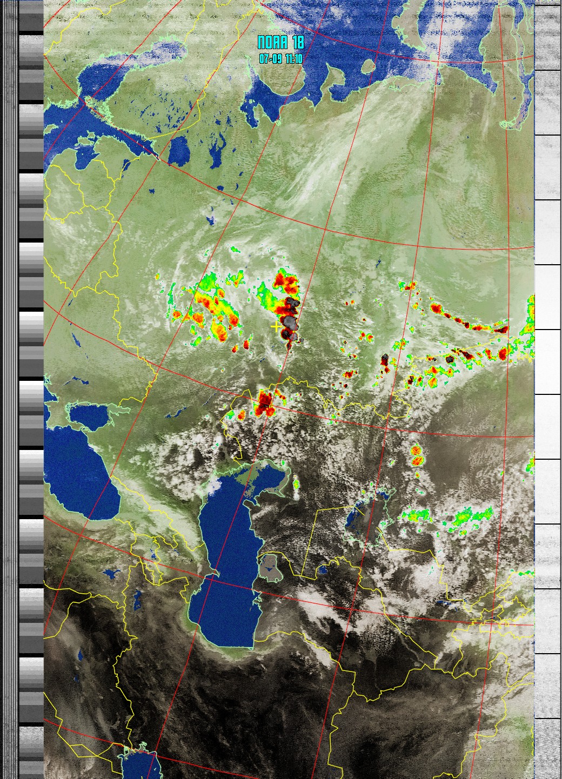Click the small round island in the Barents Sea
This screenshot has width=562, height=779.
pyautogui.click(x=368, y=66)
